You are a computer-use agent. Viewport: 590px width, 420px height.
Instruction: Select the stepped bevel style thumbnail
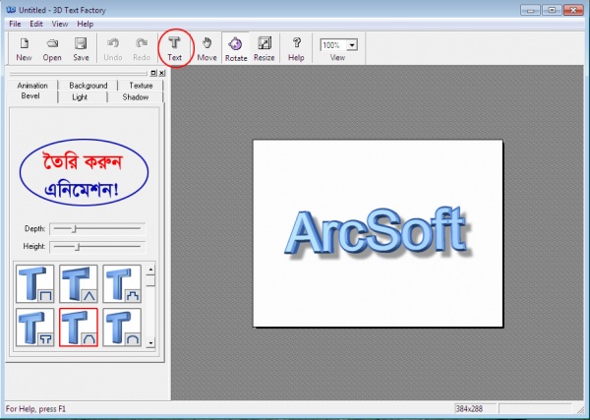[122, 283]
